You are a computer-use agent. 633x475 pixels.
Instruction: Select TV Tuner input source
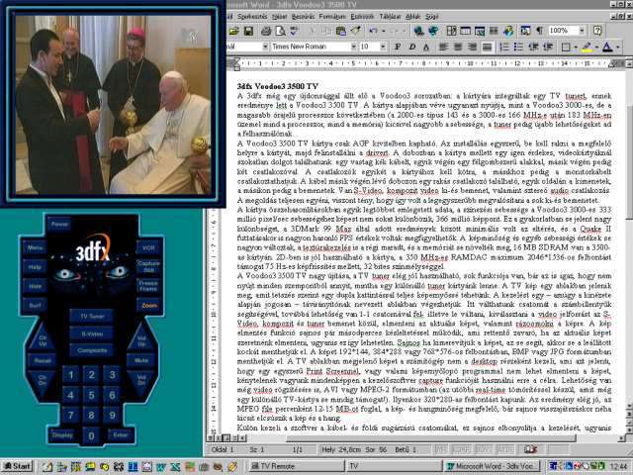(91, 315)
